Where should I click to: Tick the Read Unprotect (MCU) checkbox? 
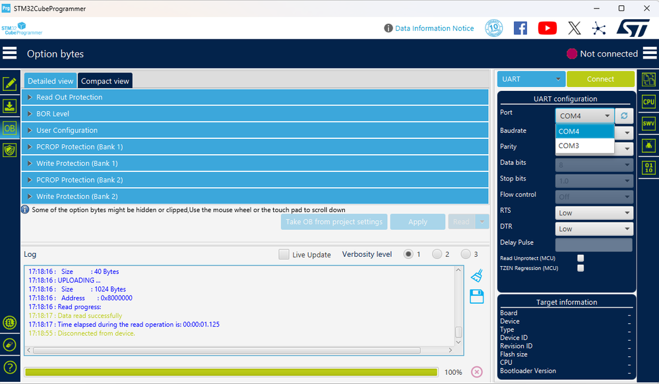pyautogui.click(x=581, y=258)
